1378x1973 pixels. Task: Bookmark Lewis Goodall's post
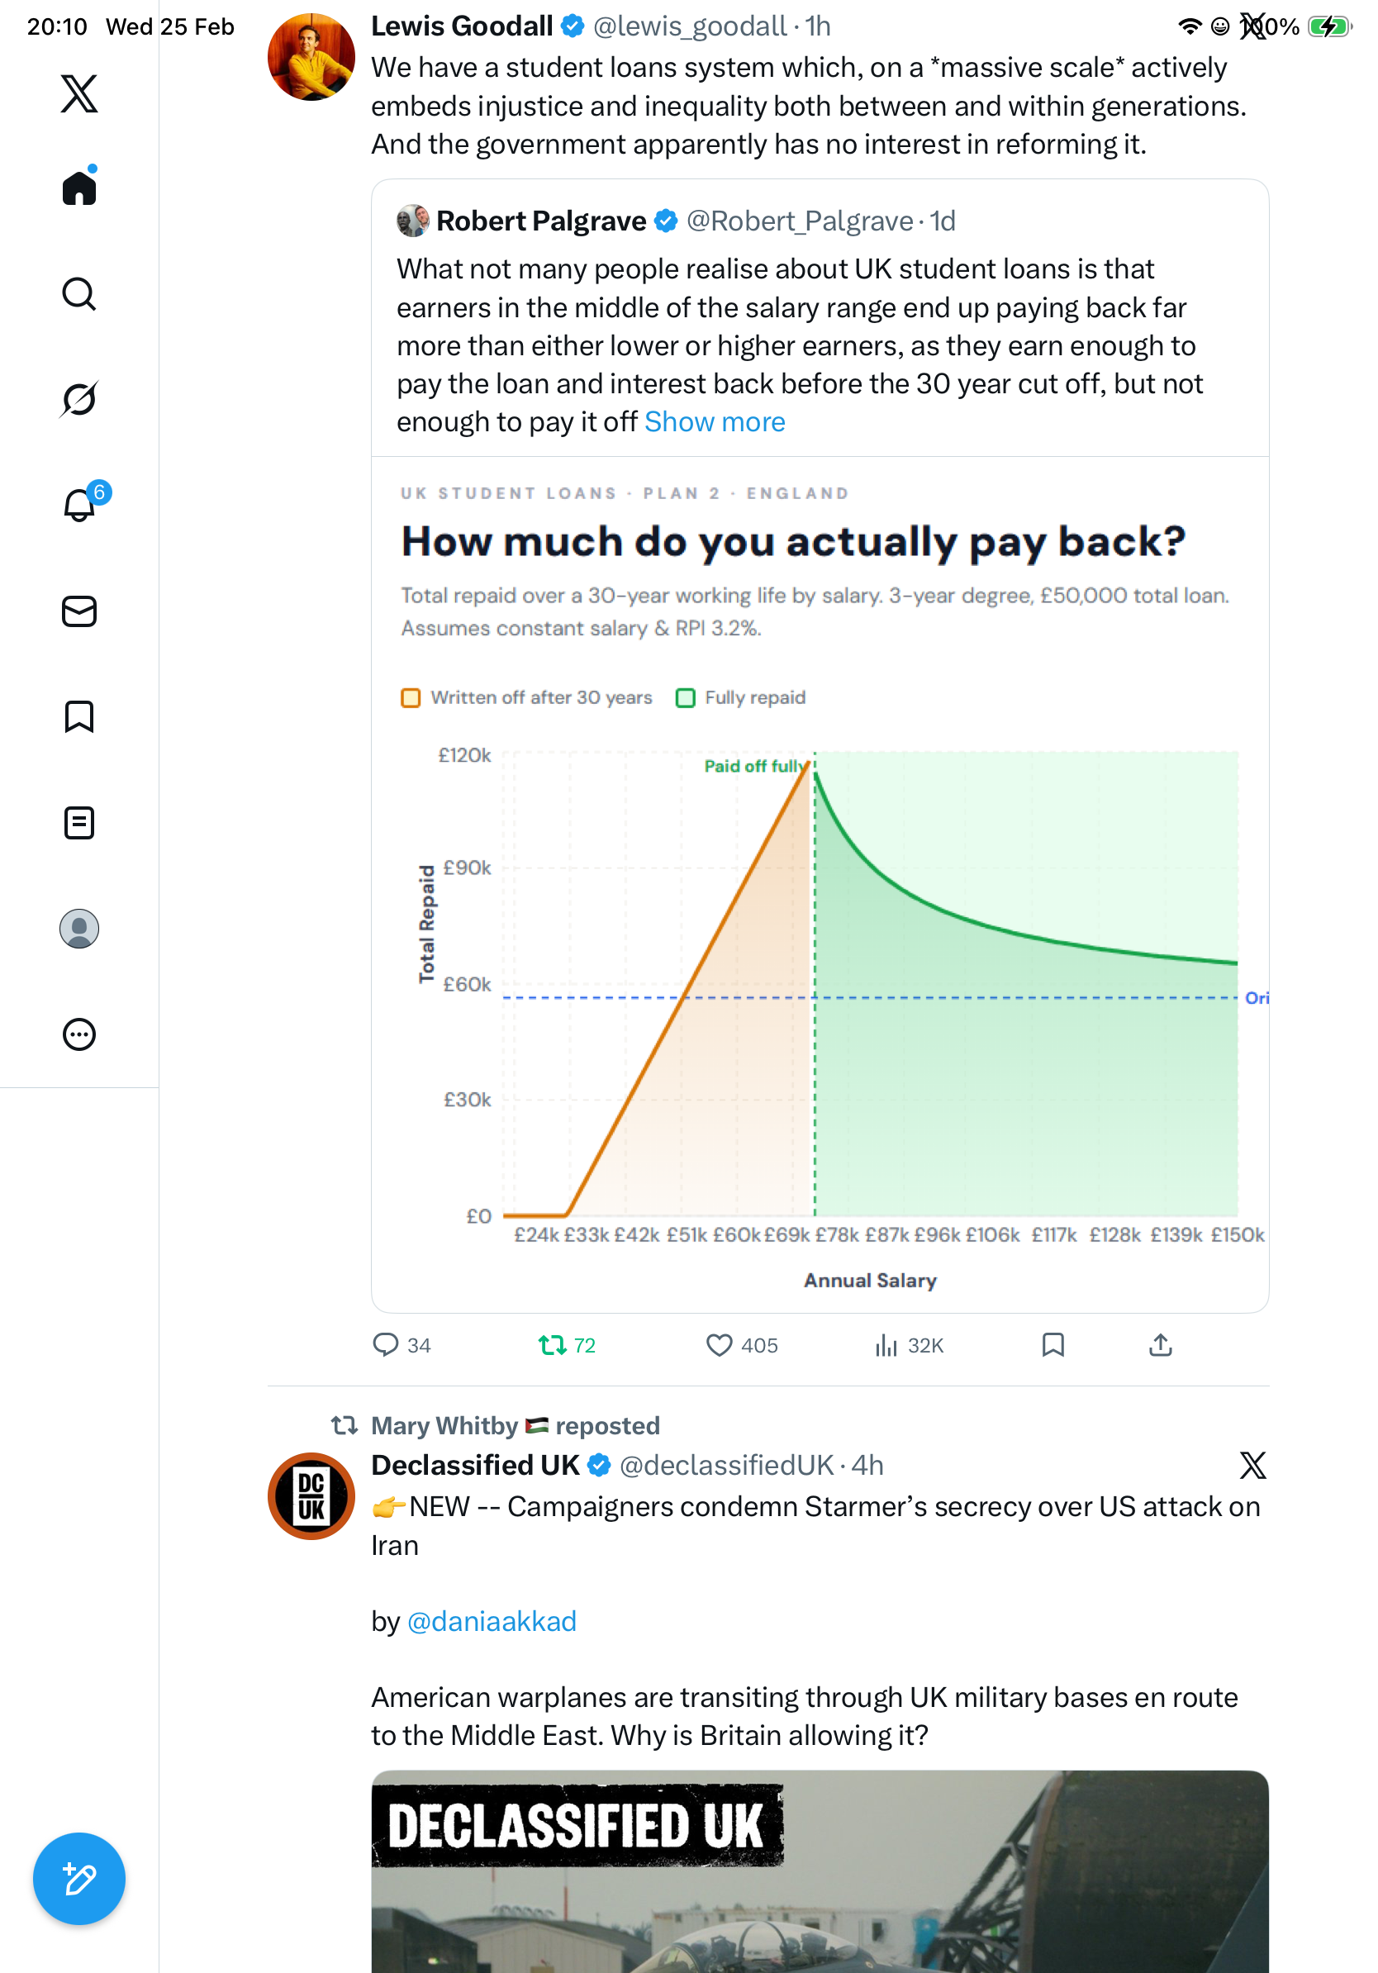[x=1053, y=1345]
